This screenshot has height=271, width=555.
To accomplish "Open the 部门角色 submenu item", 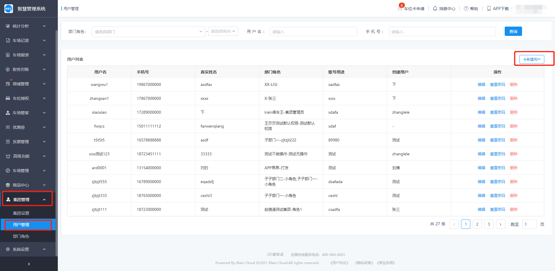I will [21, 236].
